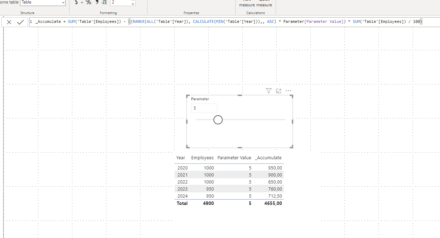Toggle the thousands separator comma icon
440x238 pixels.
point(97,2)
